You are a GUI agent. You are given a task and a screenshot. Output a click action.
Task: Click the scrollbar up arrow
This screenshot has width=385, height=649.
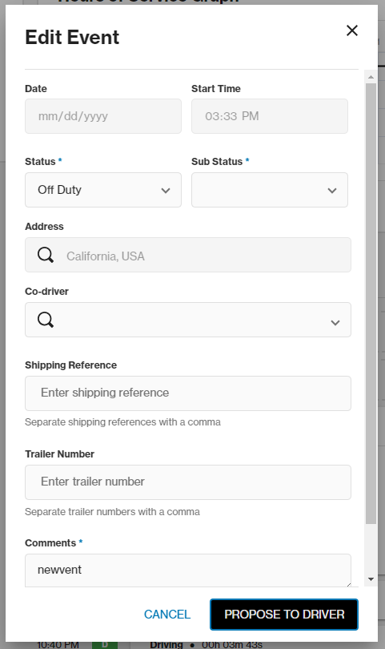(371, 77)
